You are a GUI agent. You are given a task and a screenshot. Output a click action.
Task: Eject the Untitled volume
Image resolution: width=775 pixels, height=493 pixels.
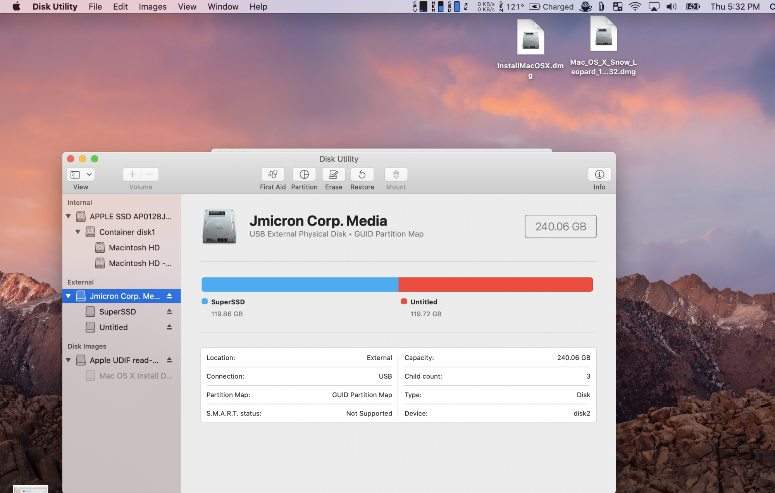point(169,327)
